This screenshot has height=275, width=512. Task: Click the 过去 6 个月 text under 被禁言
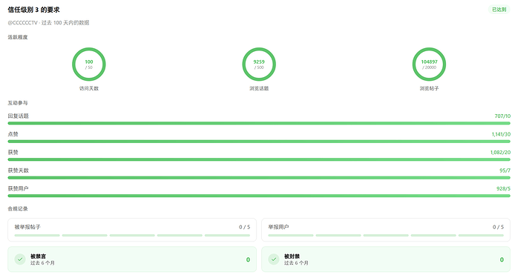point(42,263)
